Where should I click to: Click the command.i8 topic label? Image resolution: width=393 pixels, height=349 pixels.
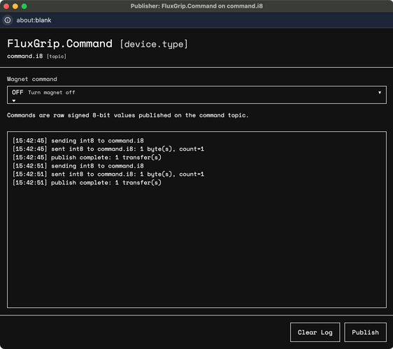[24, 56]
